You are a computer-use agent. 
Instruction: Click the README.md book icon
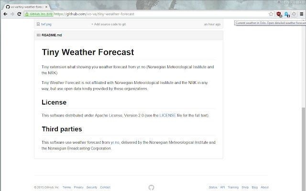[39, 35]
